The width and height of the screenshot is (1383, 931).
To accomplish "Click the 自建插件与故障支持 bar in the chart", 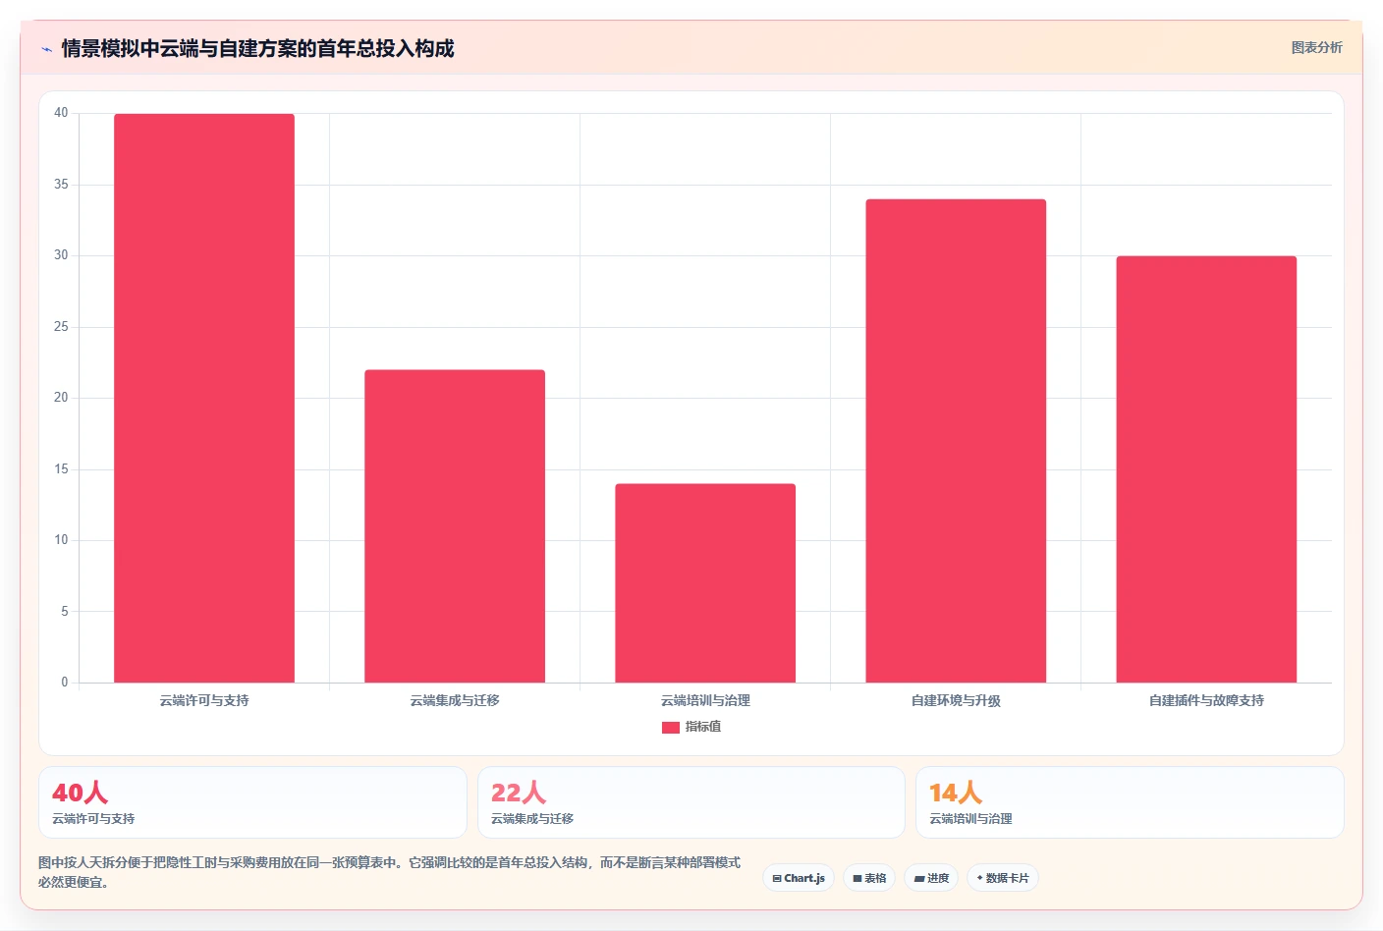I will 1206,469.
